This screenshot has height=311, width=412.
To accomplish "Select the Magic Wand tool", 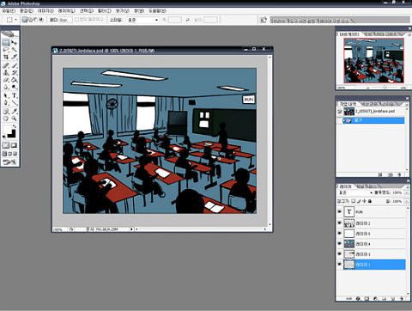I will (14, 50).
